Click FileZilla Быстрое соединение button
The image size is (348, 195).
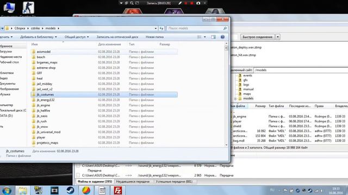257,37
